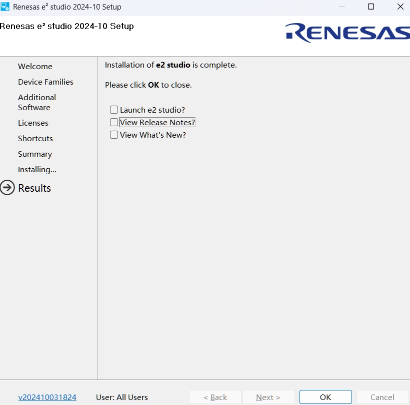Select the Welcome step in sidebar
This screenshot has width=410, height=405.
(x=35, y=66)
